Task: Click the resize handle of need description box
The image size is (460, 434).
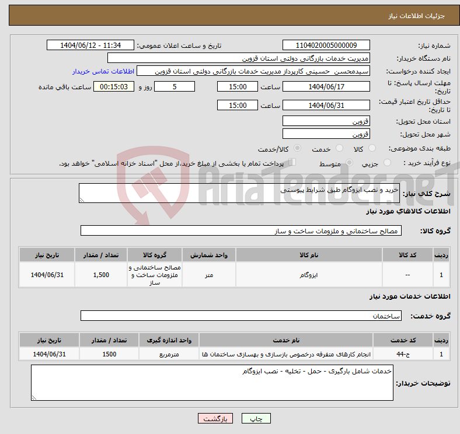Action: (x=82, y=200)
